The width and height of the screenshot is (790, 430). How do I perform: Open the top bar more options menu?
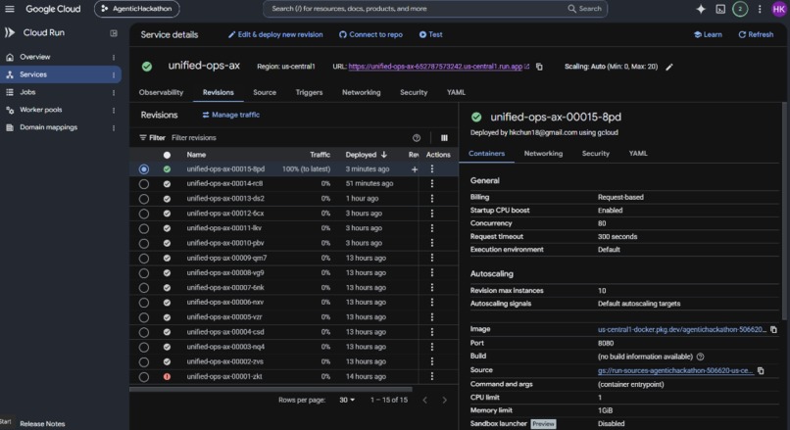coord(760,9)
